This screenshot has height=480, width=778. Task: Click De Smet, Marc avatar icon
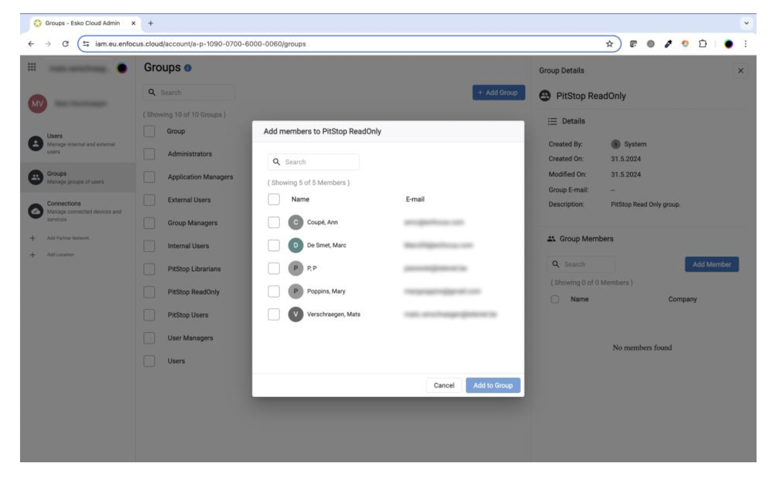[x=295, y=245]
